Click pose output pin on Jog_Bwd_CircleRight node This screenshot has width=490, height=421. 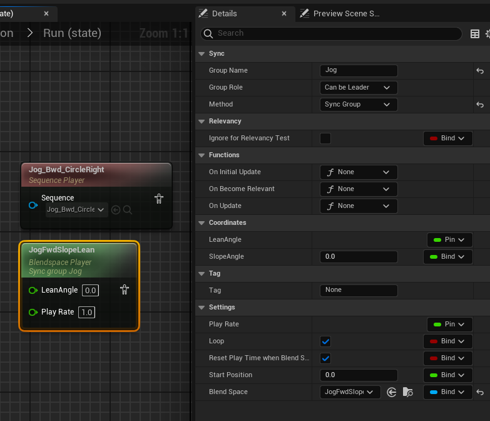click(x=159, y=199)
